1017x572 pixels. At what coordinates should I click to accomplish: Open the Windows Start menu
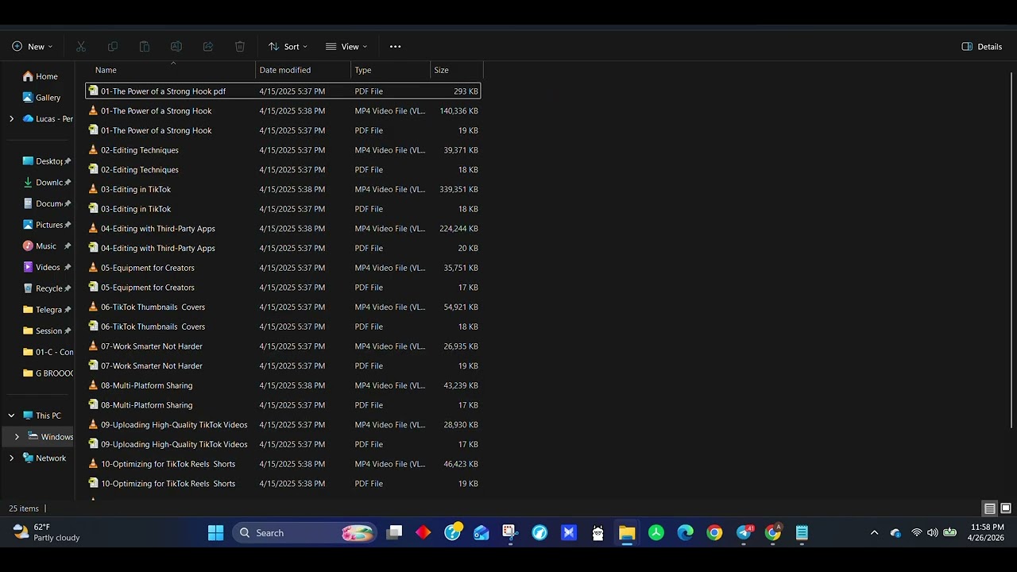215,532
